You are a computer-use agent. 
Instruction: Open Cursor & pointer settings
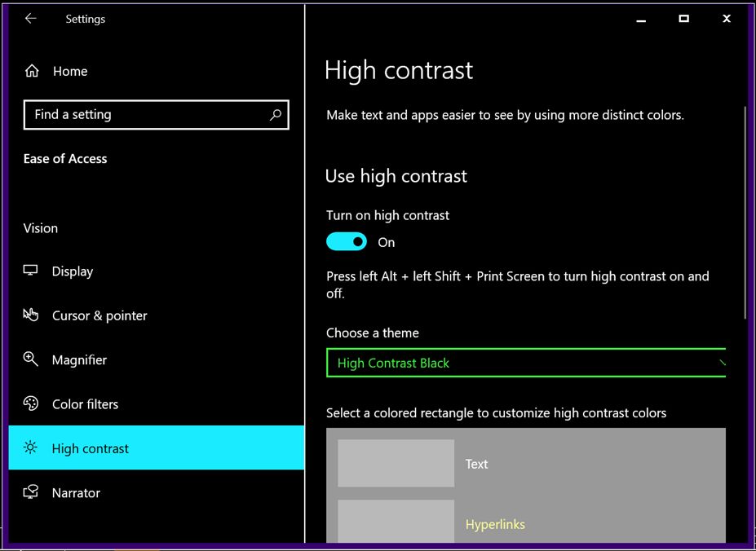[157, 315]
